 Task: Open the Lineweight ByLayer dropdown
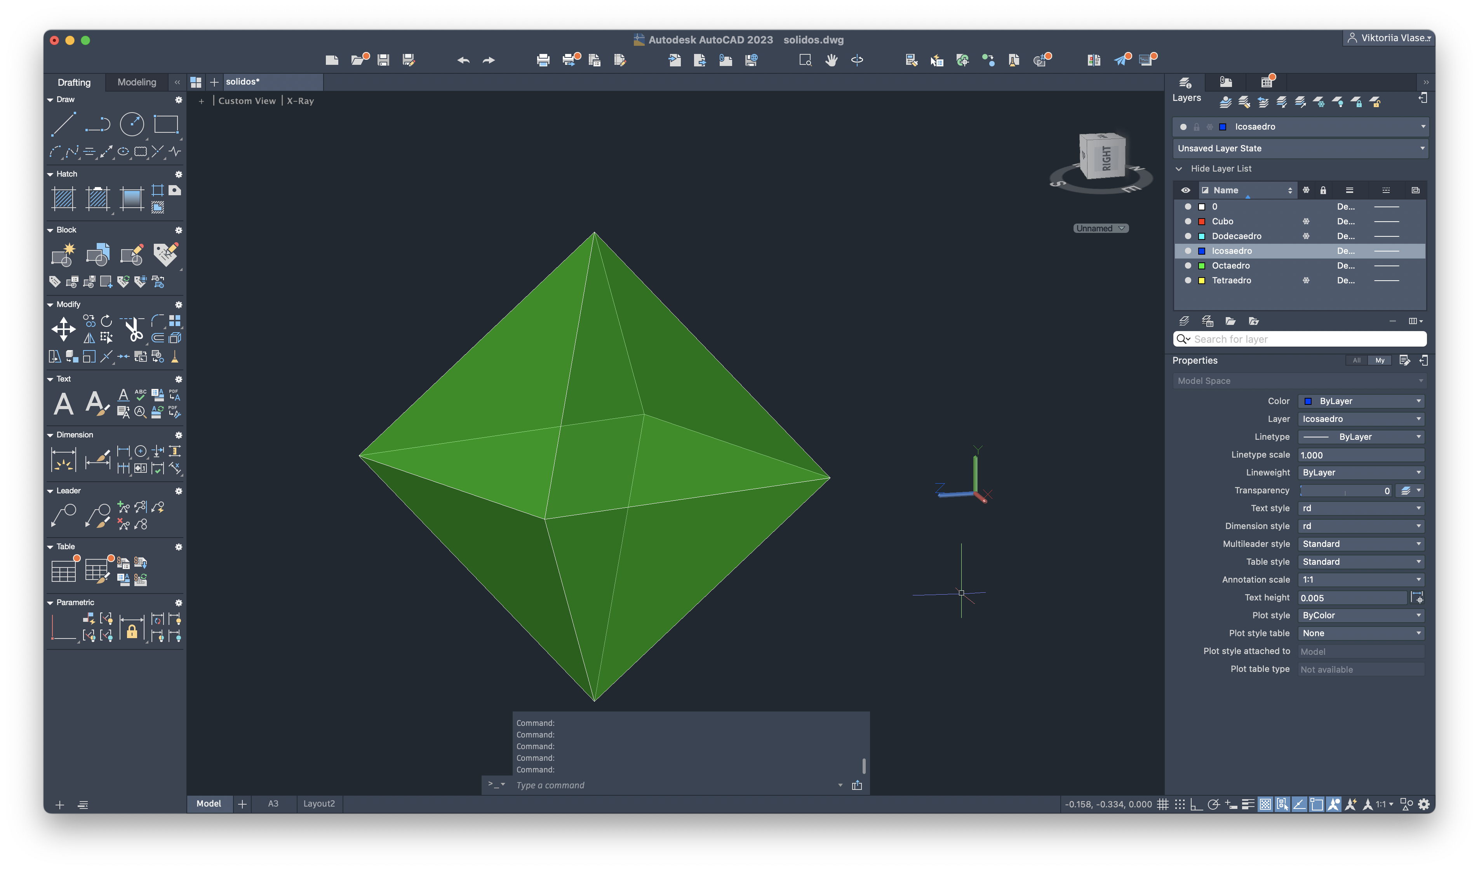click(x=1361, y=472)
